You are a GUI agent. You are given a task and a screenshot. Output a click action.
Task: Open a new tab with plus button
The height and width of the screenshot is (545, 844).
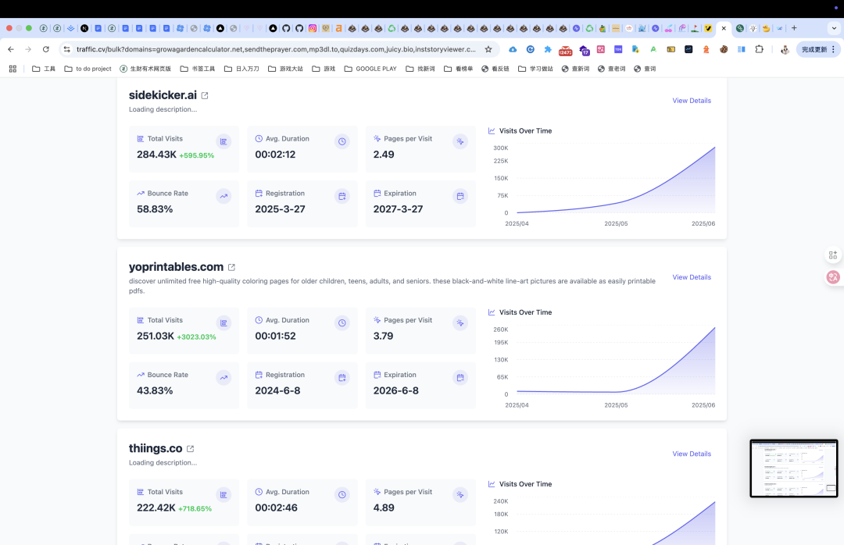794,28
